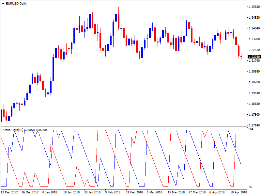This screenshot has height=196, width=261.
Task: Click the 1.20980 price level label
Action: [254, 71]
